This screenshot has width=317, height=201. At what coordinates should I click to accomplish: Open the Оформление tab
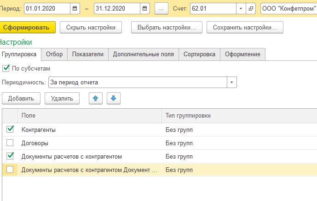(242, 54)
